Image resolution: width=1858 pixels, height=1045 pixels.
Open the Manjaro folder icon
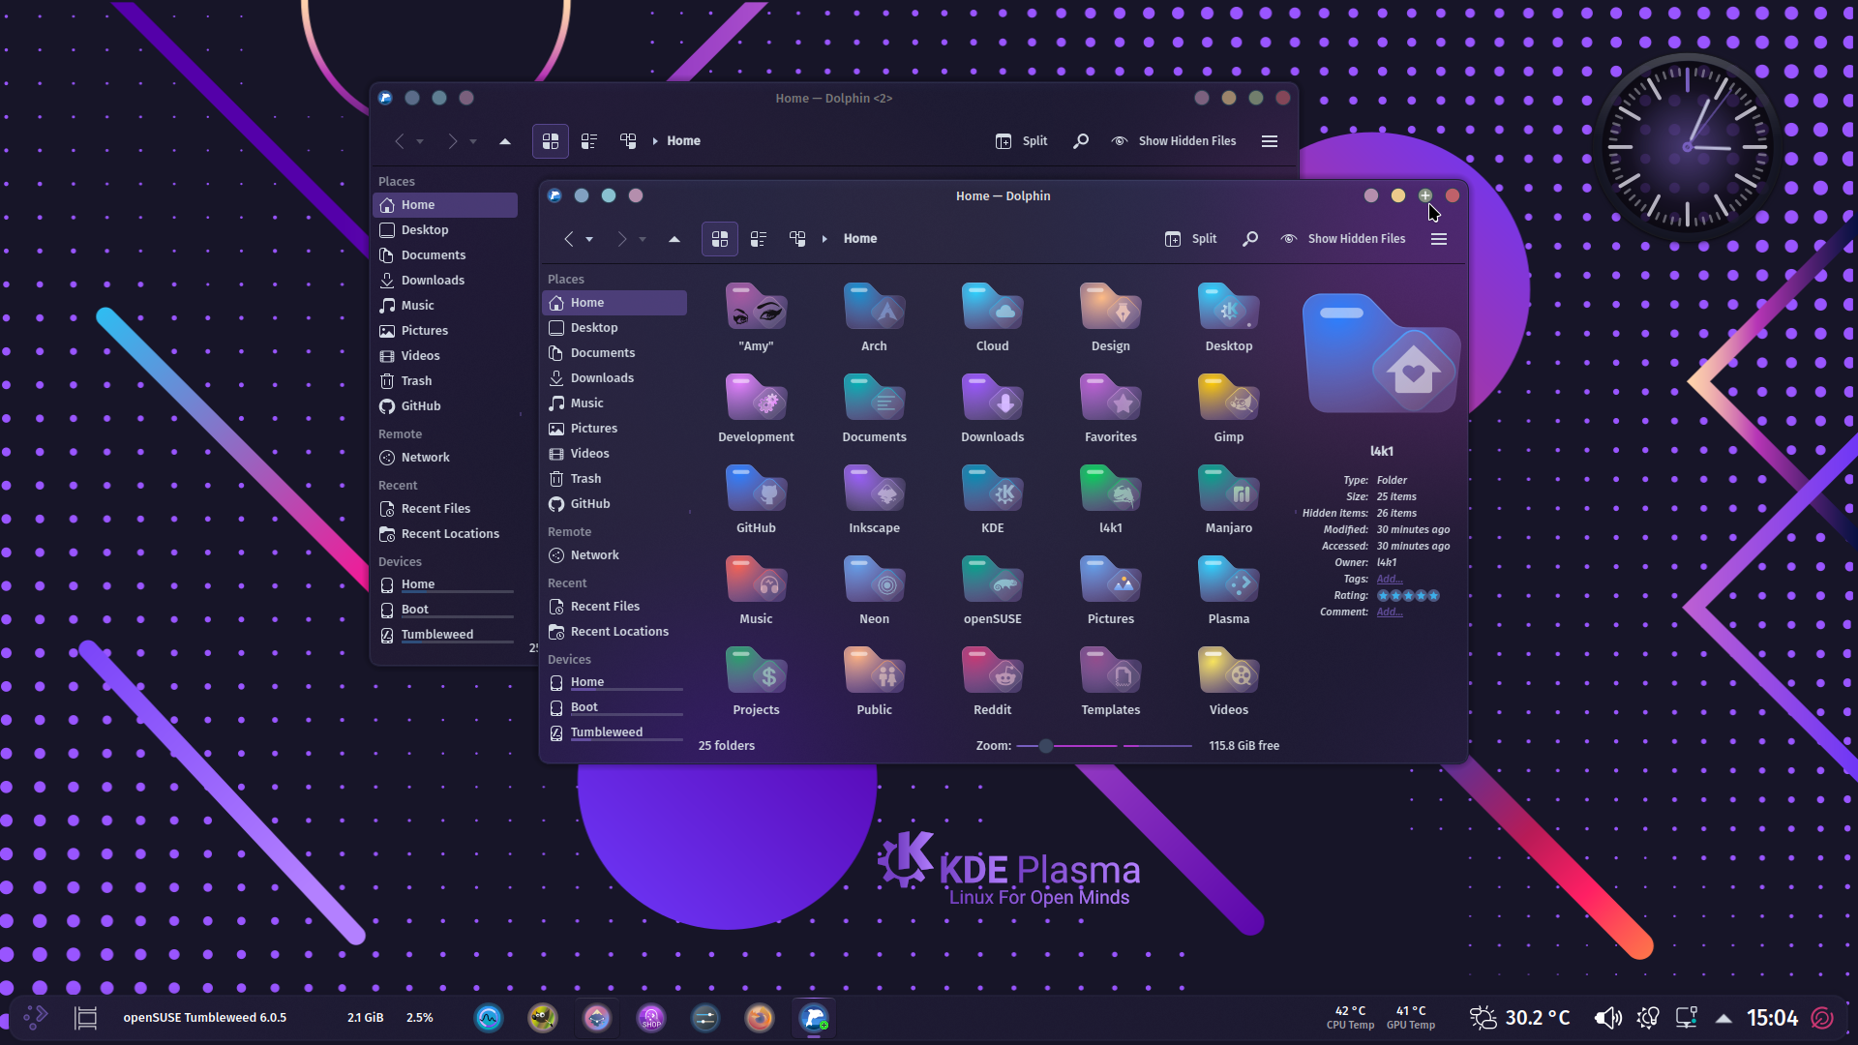[1228, 490]
